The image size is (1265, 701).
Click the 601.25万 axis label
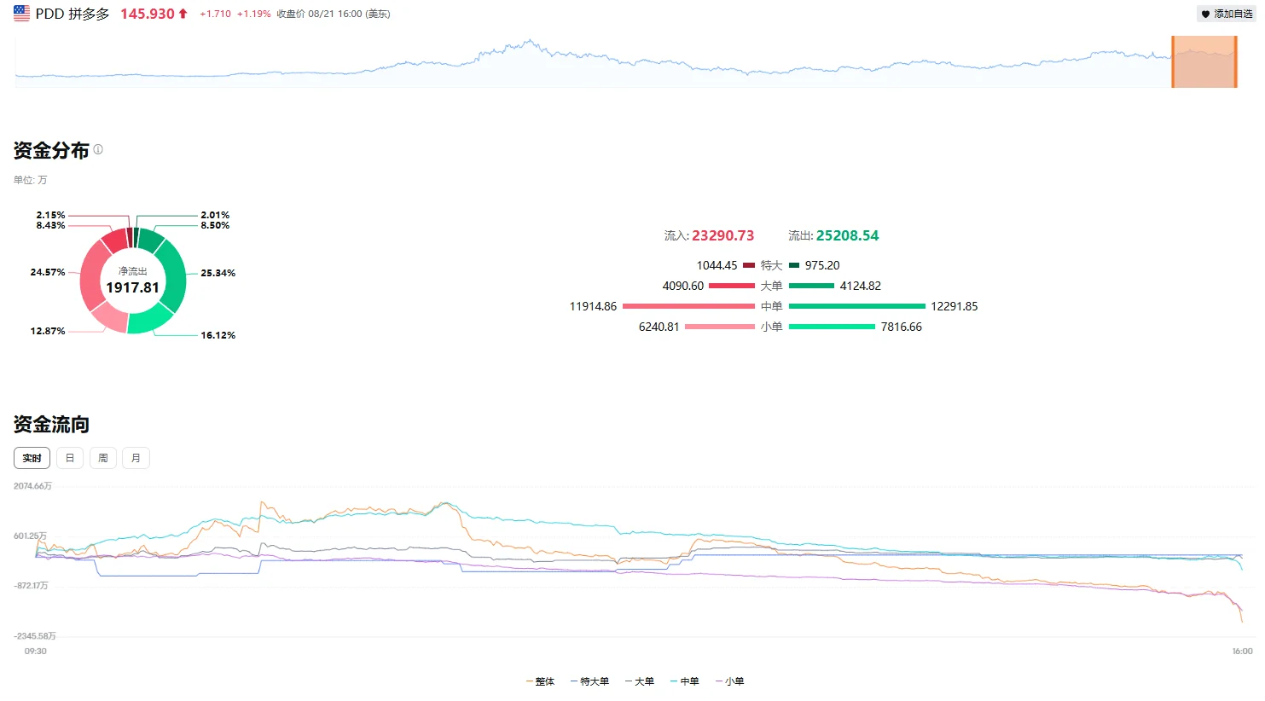30,536
